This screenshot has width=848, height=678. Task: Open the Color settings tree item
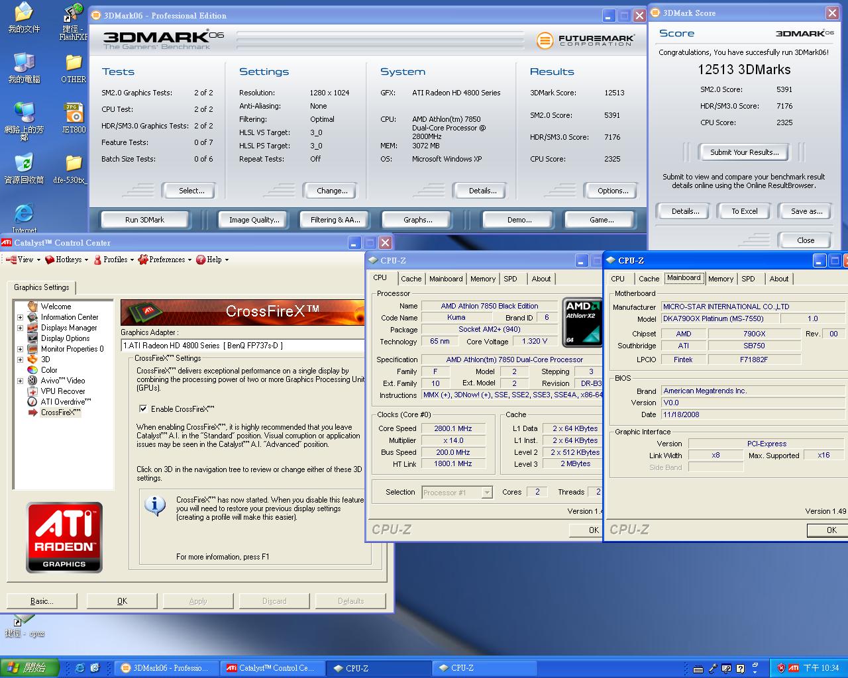49,370
